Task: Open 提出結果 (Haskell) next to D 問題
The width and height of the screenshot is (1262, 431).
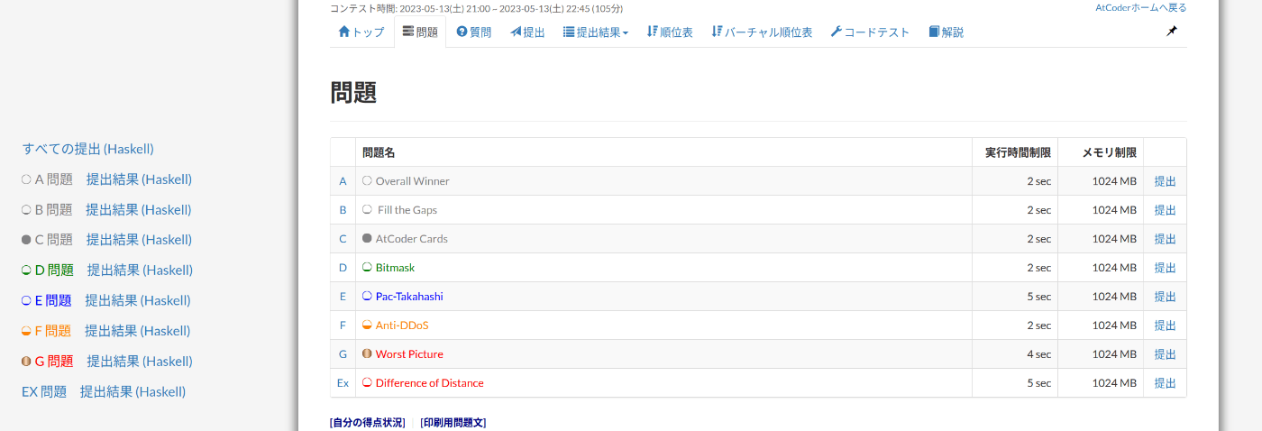Action: tap(141, 270)
